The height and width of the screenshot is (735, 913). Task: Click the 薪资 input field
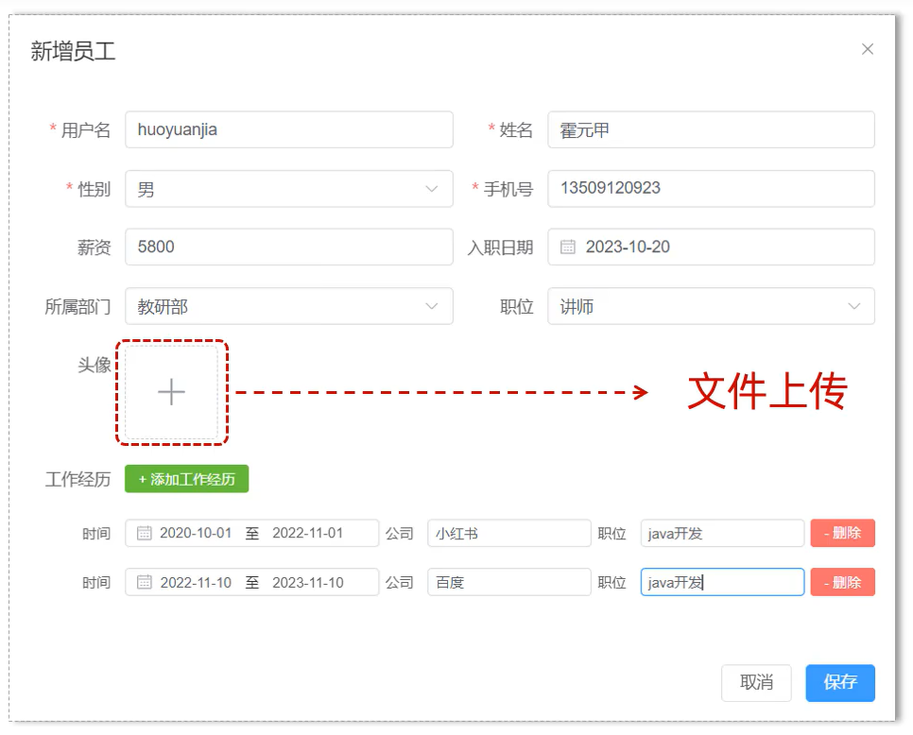[288, 247]
